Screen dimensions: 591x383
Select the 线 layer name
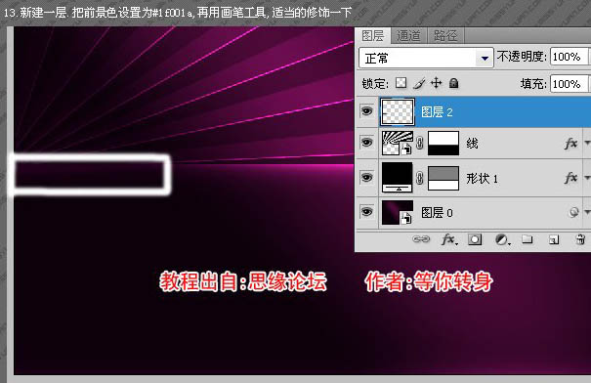(x=472, y=144)
